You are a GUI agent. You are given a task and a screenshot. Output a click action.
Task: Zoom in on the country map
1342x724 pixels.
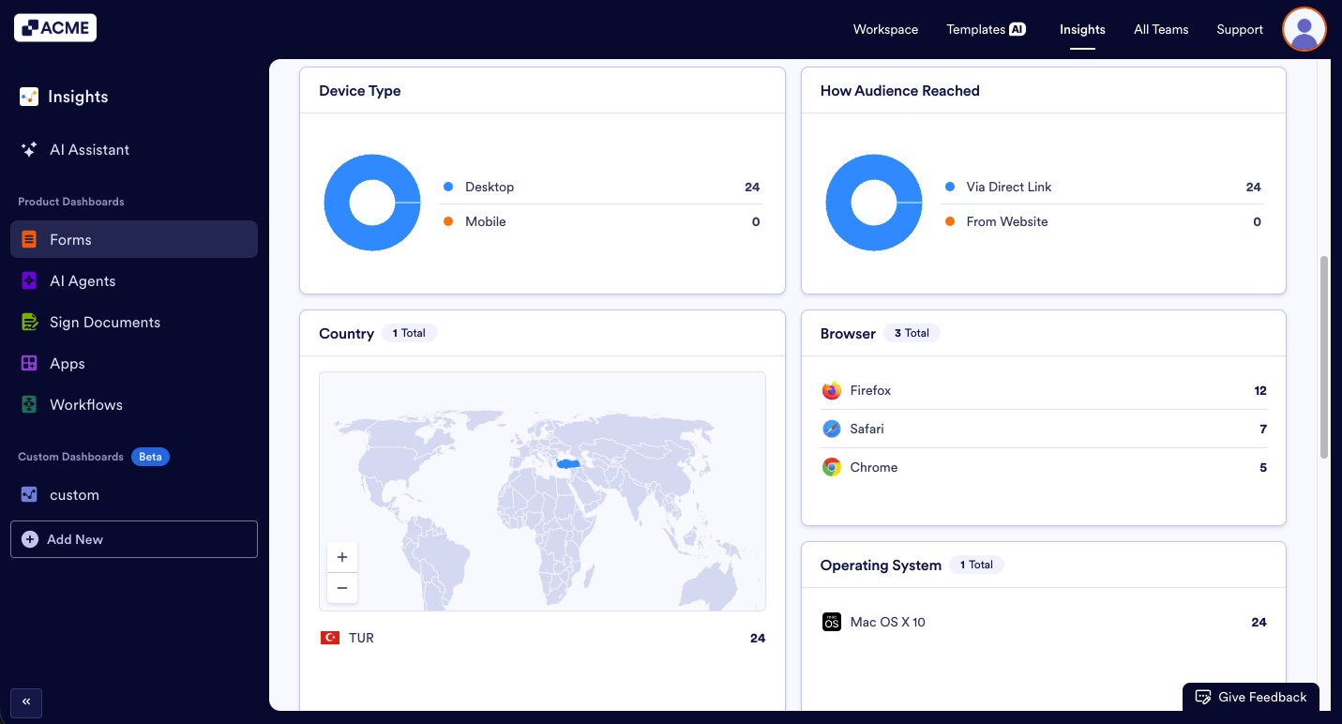(x=341, y=556)
